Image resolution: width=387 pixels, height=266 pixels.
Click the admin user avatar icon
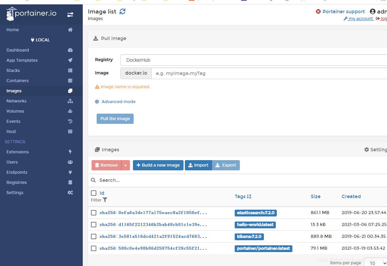pos(372,11)
